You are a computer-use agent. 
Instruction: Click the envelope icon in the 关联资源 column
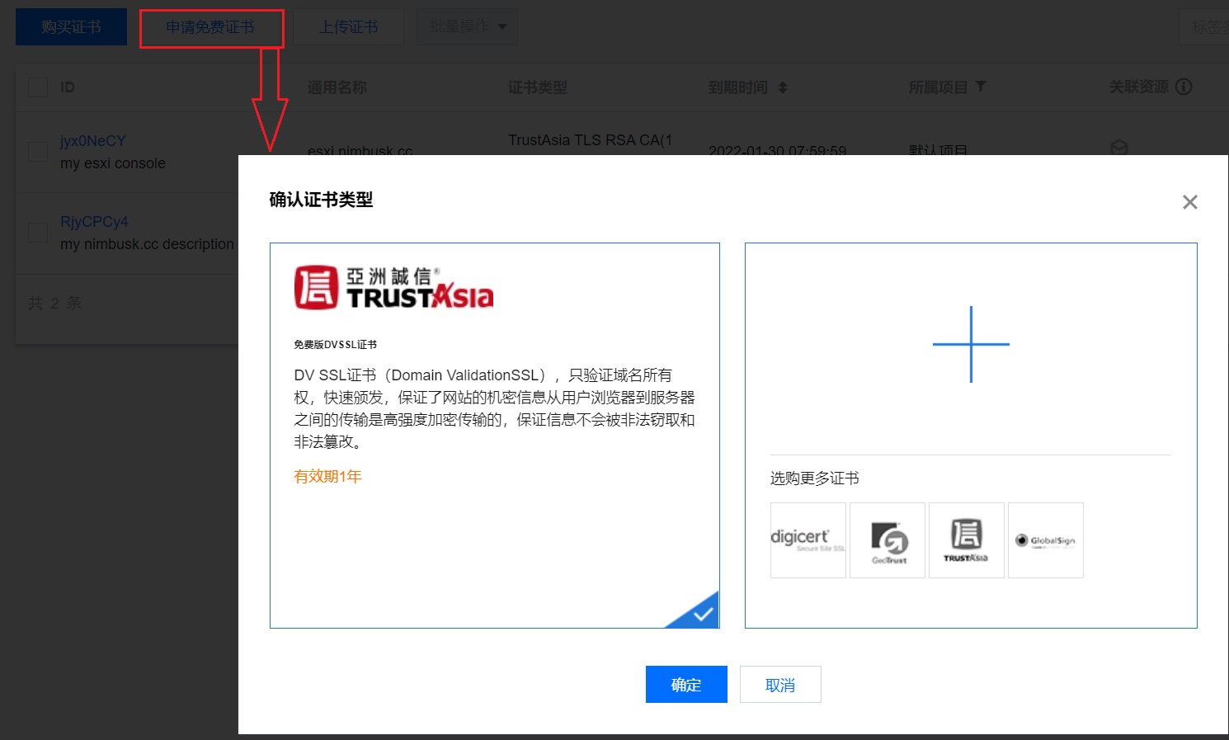[x=1119, y=147]
